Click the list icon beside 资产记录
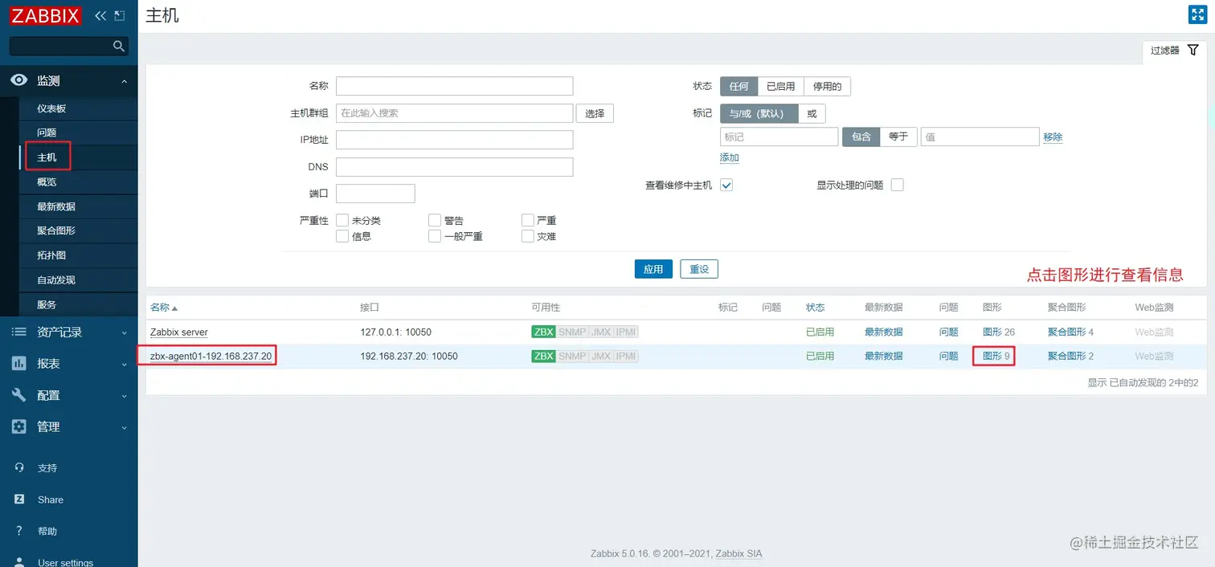1215x567 pixels. 18,332
